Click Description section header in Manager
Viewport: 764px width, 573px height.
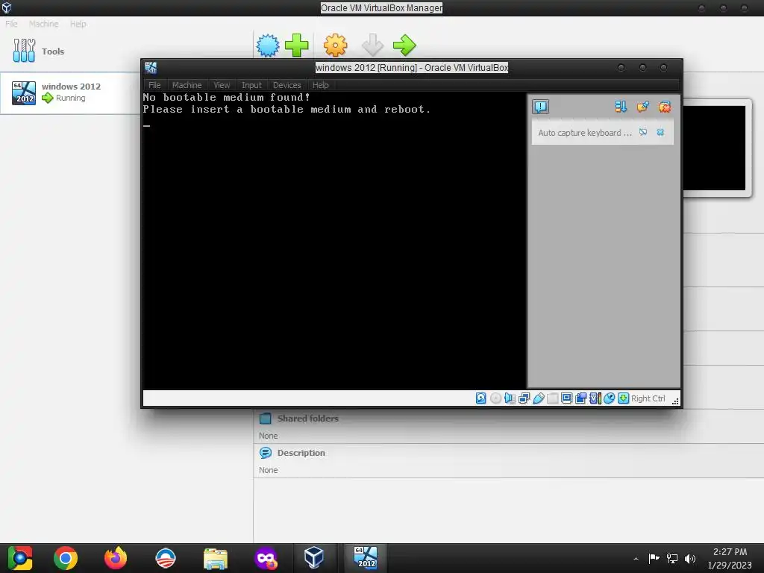[x=301, y=453]
